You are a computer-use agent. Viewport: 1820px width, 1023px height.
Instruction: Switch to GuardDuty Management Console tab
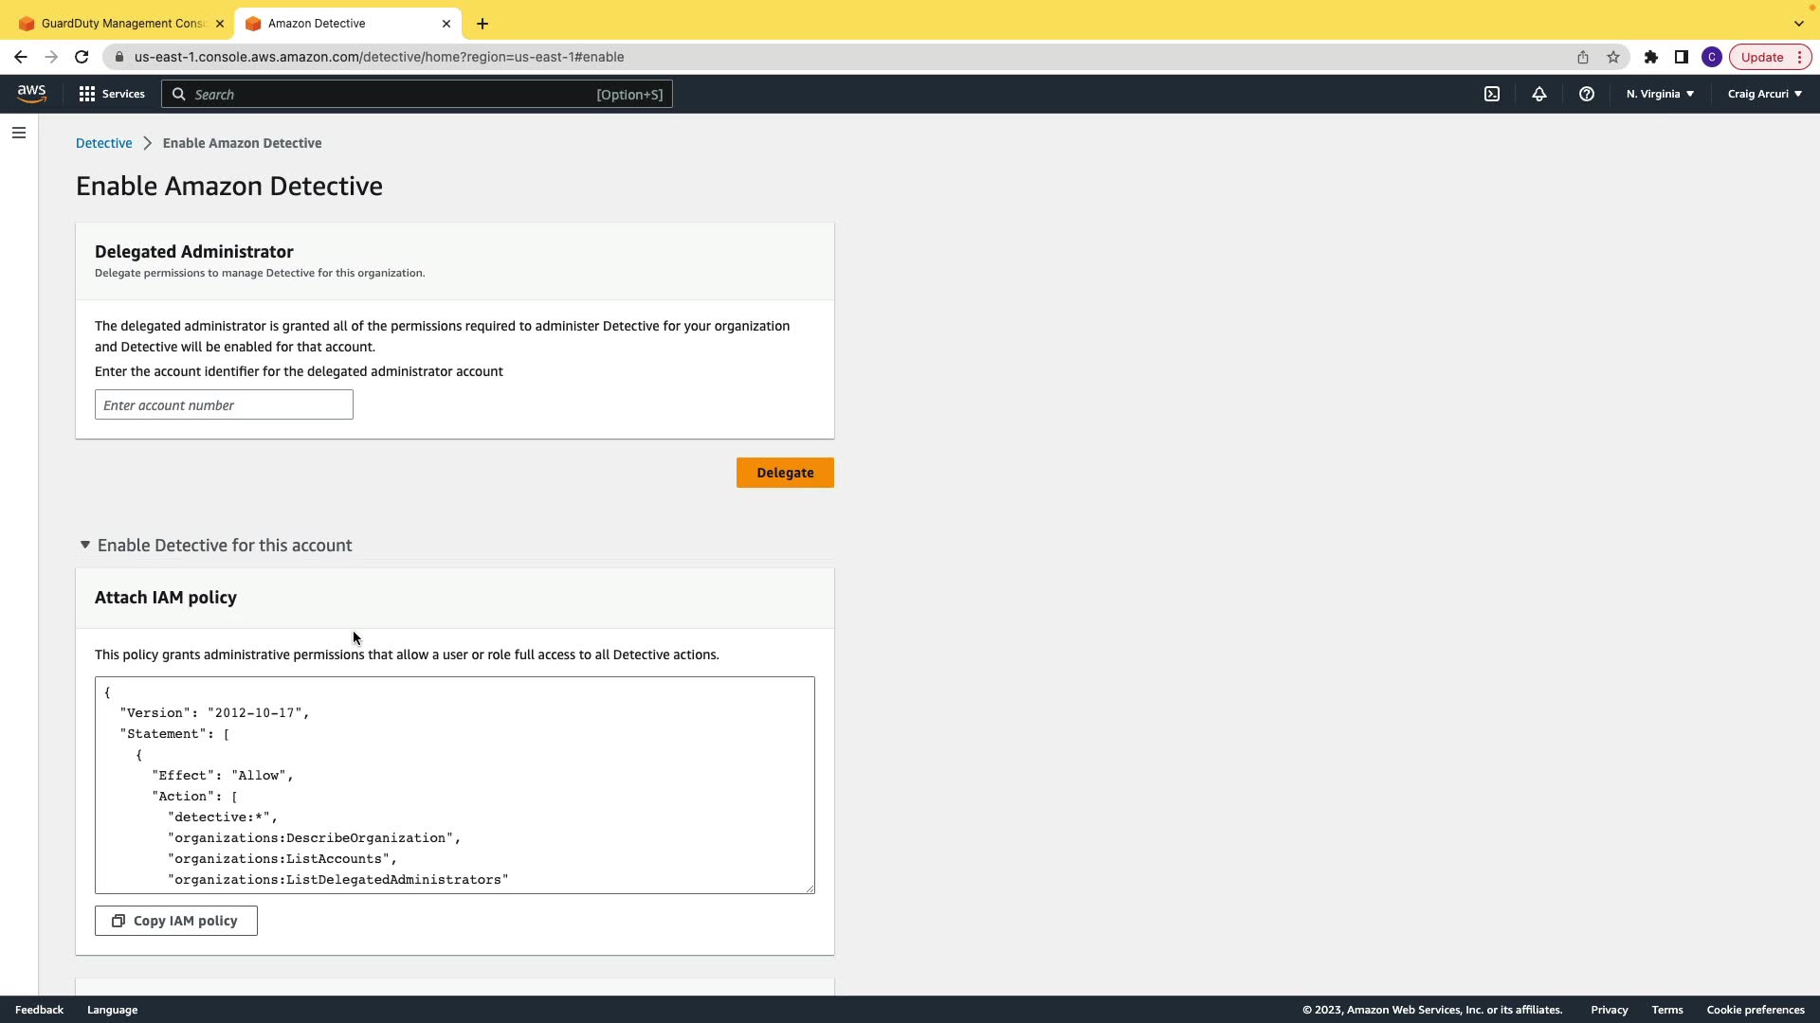pos(123,23)
